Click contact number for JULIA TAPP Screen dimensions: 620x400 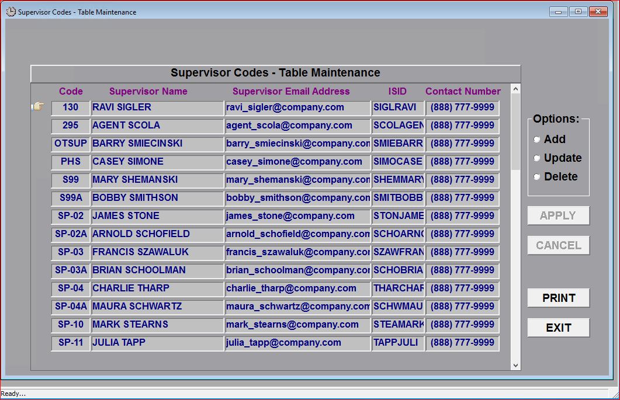click(462, 343)
